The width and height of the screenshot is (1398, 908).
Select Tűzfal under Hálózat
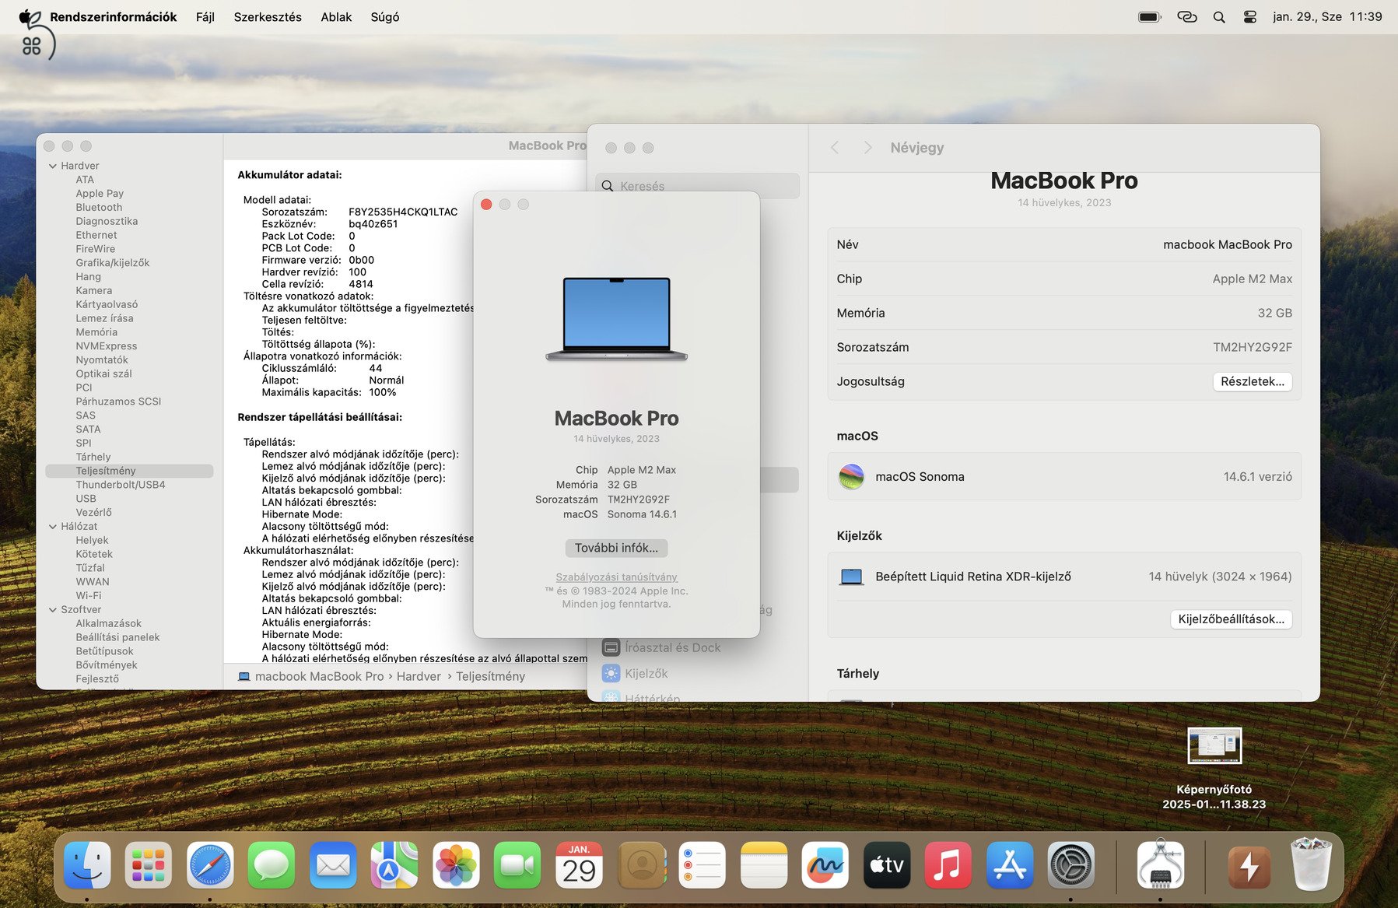(x=90, y=568)
